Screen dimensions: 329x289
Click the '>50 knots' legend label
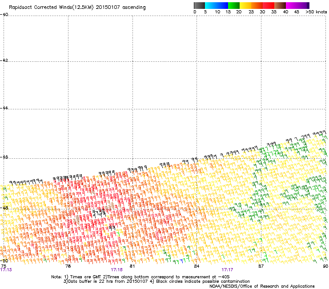point(316,12)
